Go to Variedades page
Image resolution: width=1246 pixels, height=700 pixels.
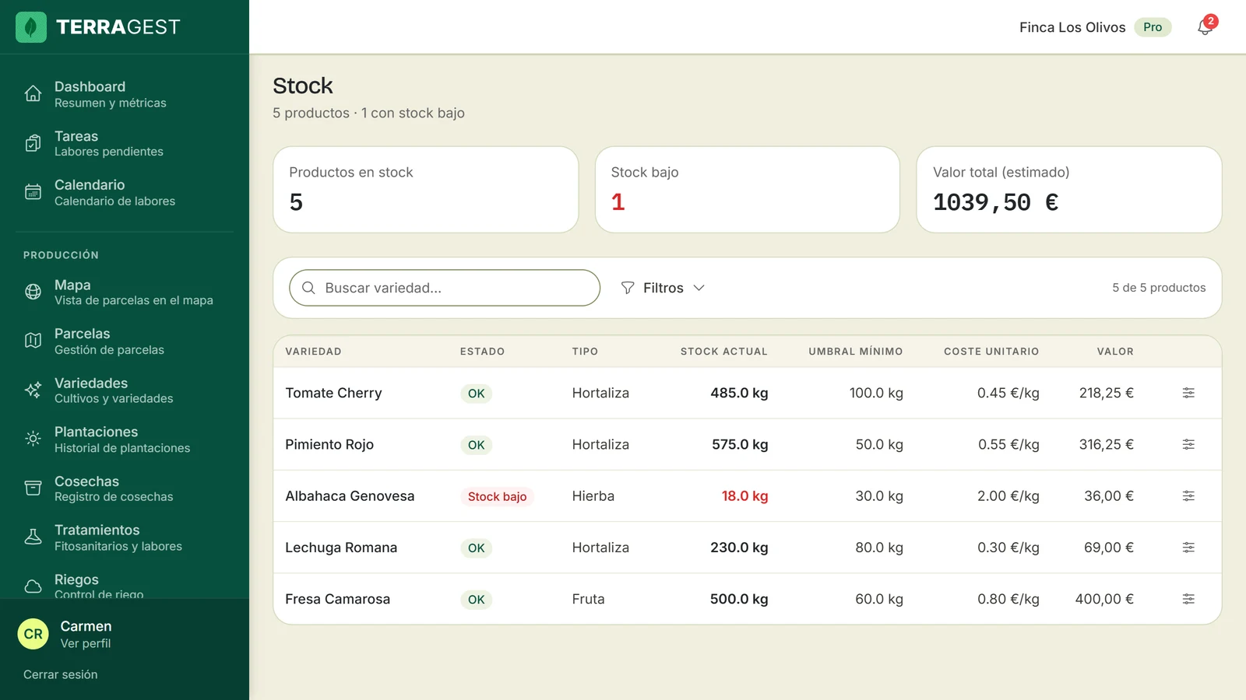(x=125, y=390)
